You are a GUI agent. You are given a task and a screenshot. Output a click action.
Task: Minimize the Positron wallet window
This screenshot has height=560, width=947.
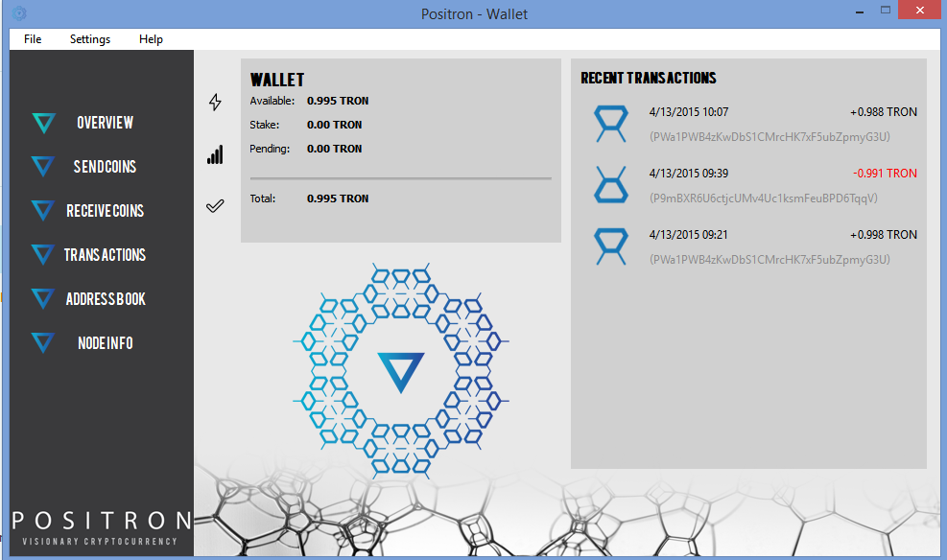860,11
